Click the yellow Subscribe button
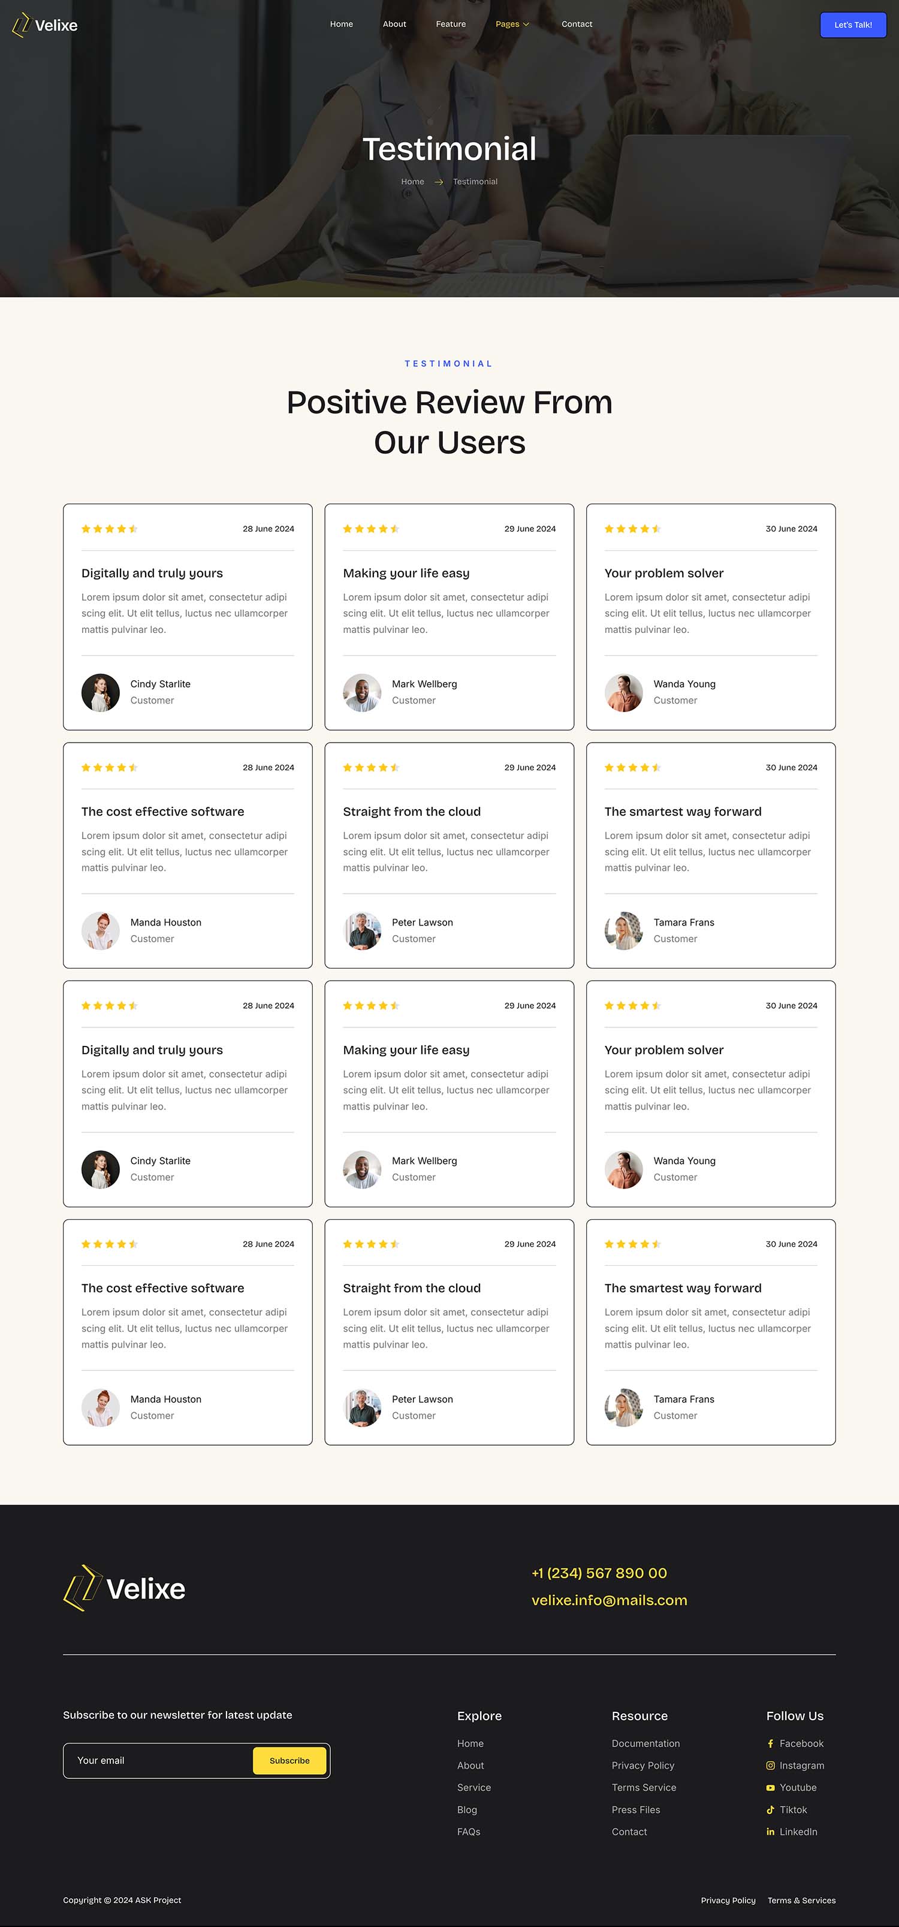This screenshot has width=899, height=1927. point(289,1760)
